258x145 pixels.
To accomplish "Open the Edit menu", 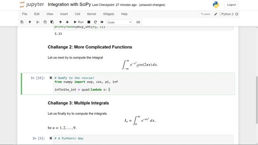I will click(x=37, y=14).
